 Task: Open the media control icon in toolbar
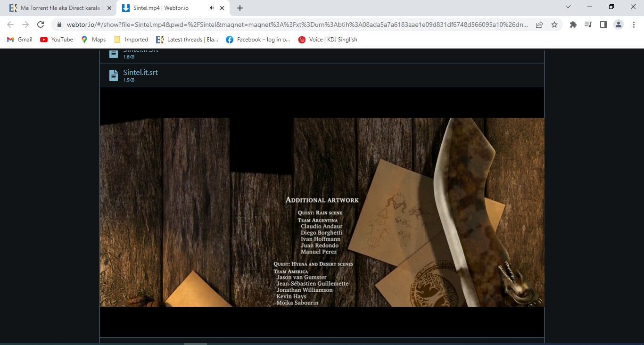(x=588, y=25)
